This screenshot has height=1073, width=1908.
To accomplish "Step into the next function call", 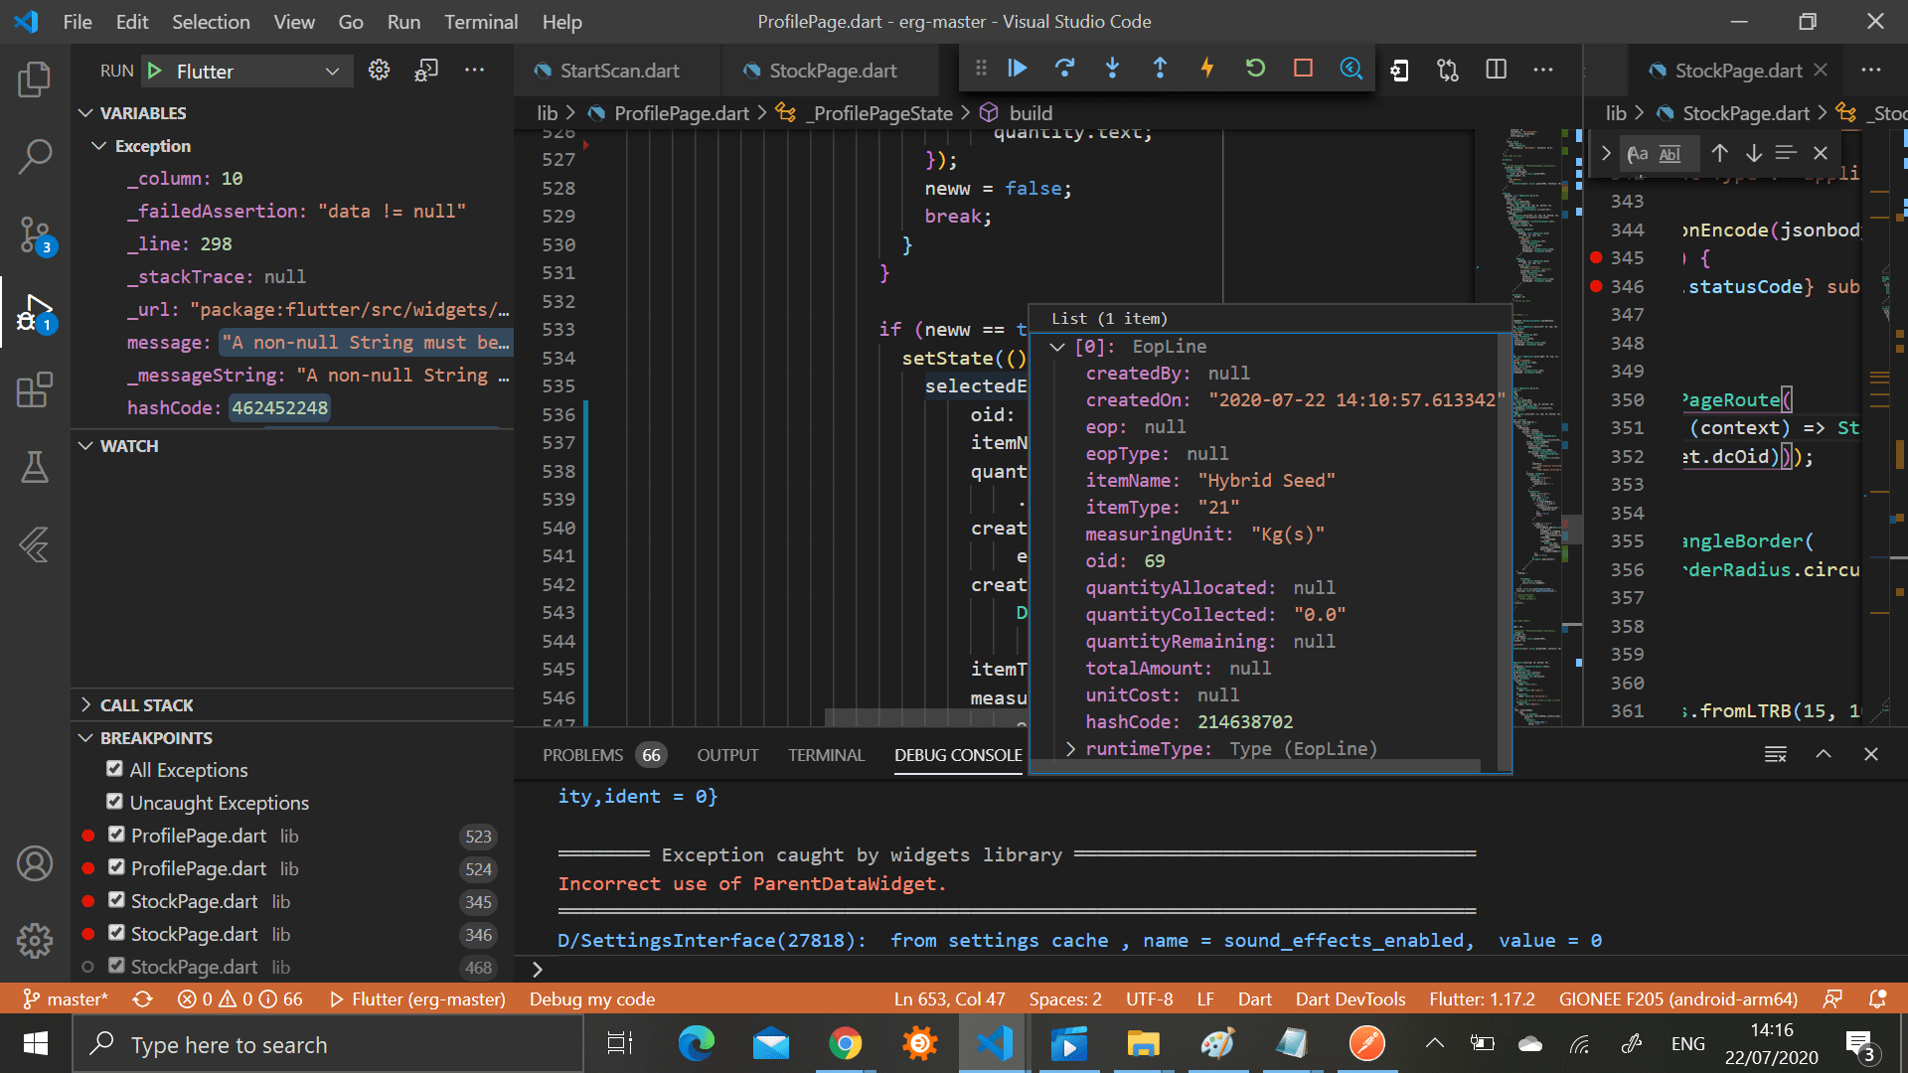I will [x=1112, y=69].
